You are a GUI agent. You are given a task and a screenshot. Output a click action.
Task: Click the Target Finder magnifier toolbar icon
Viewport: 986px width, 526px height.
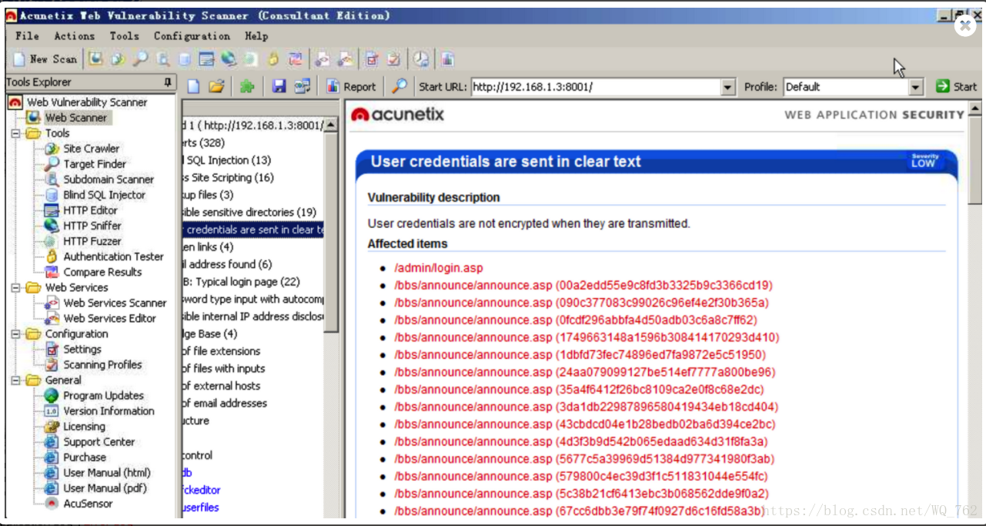click(x=140, y=59)
